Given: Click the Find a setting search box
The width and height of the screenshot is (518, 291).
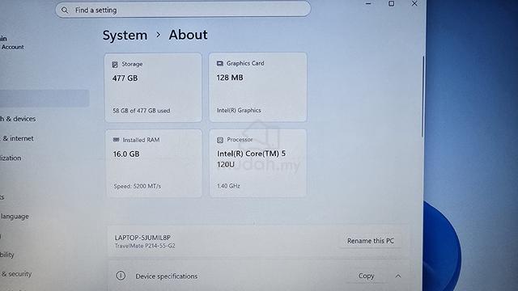Looking at the screenshot, I should point(183,10).
